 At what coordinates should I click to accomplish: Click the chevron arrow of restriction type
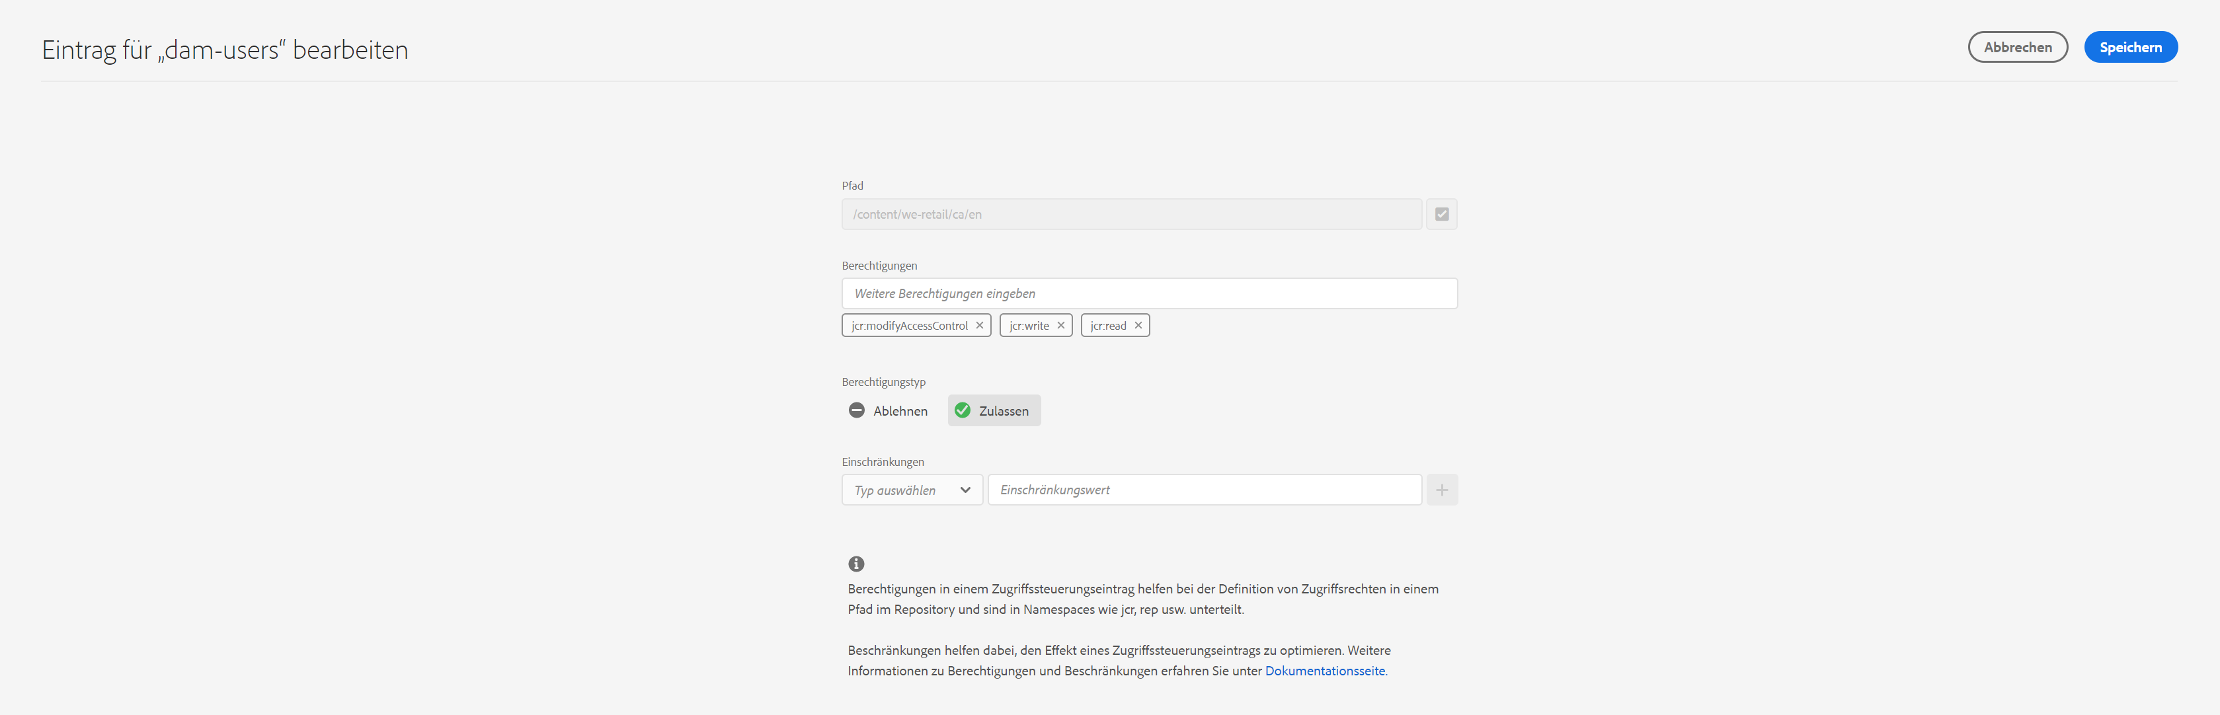click(965, 490)
